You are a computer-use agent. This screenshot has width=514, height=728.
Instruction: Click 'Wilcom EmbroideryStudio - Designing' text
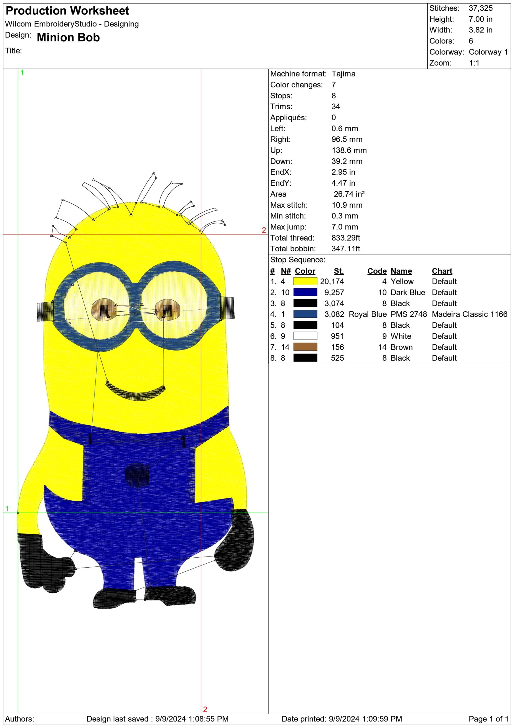click(x=72, y=24)
